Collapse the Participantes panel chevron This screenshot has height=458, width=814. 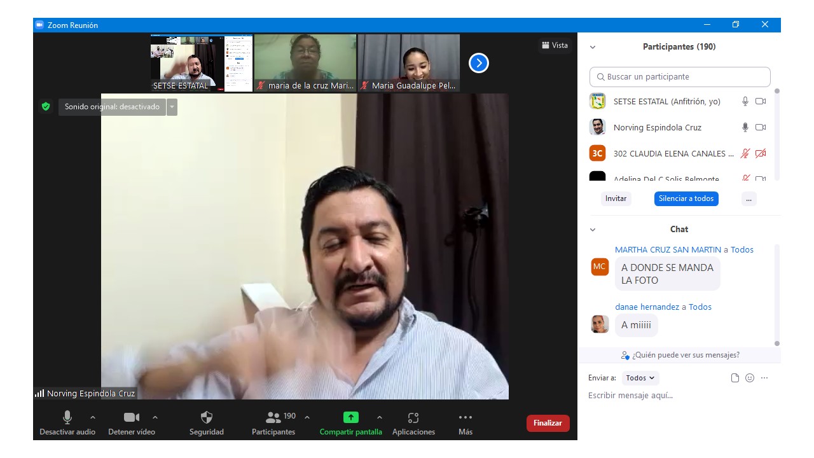click(x=593, y=47)
